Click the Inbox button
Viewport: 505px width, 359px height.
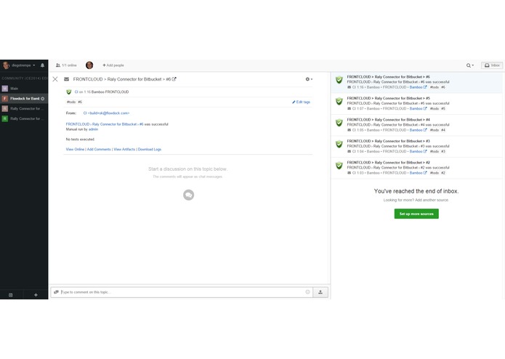click(x=492, y=65)
